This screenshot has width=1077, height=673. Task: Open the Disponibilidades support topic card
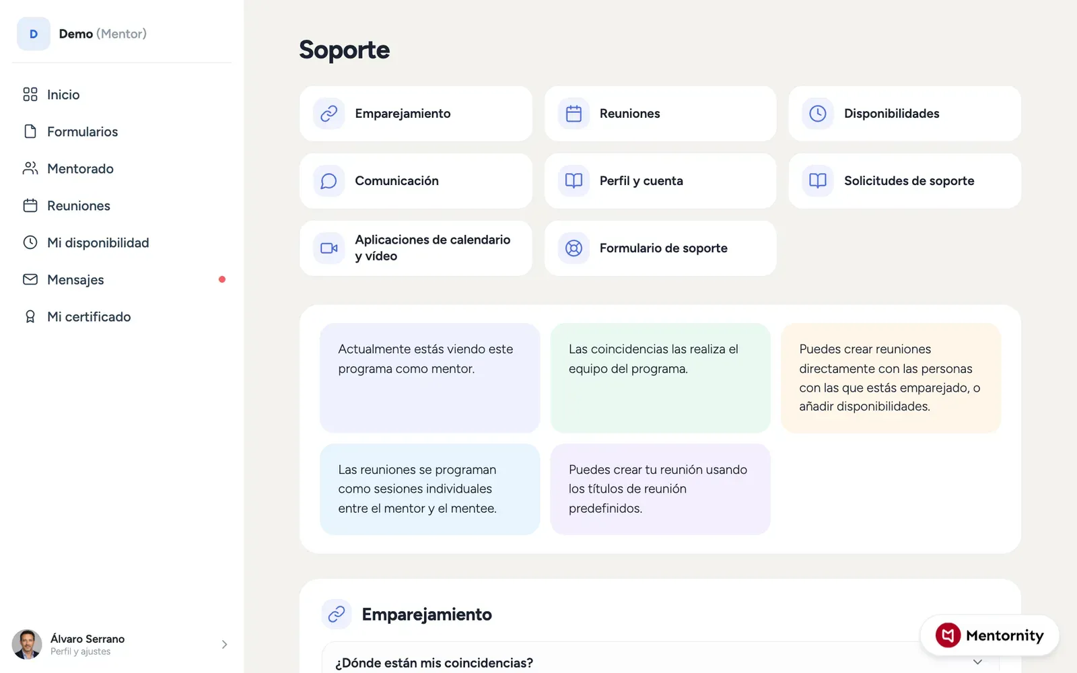905,114
